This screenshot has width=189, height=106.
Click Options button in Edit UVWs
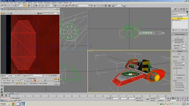tap(56, 84)
